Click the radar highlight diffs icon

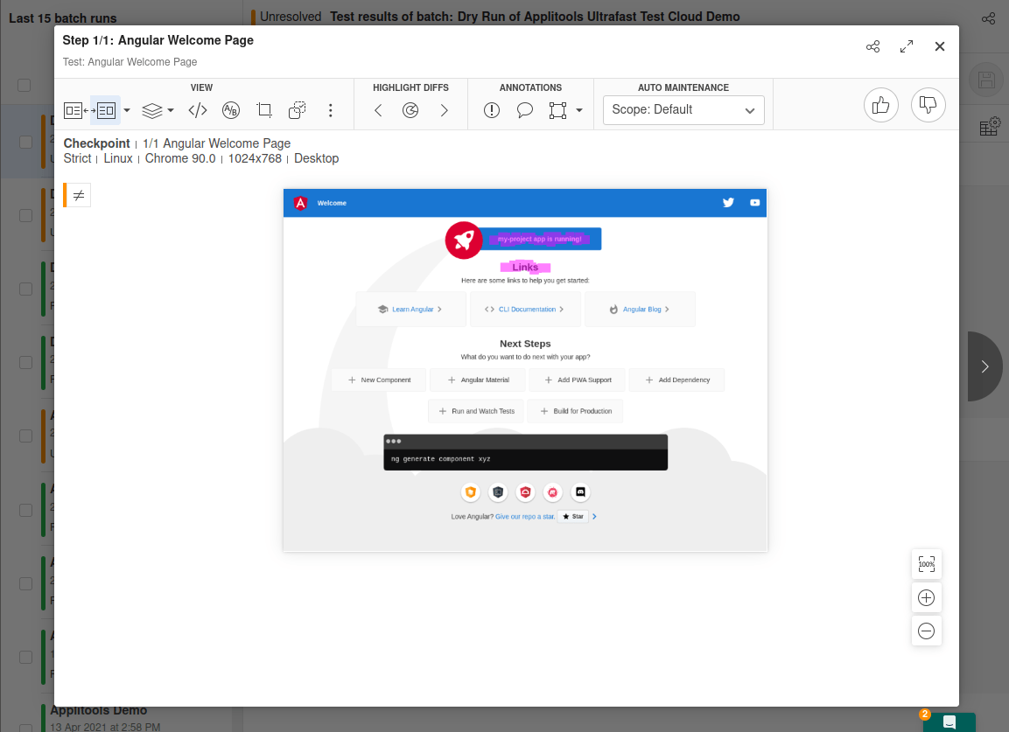(410, 110)
